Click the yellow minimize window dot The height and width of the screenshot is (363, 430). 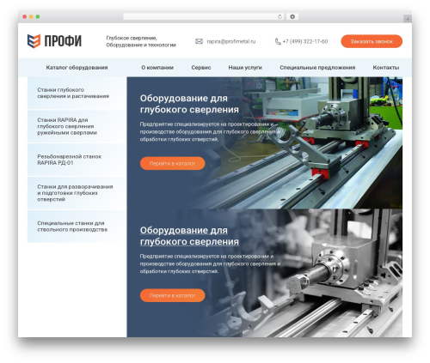[31, 16]
